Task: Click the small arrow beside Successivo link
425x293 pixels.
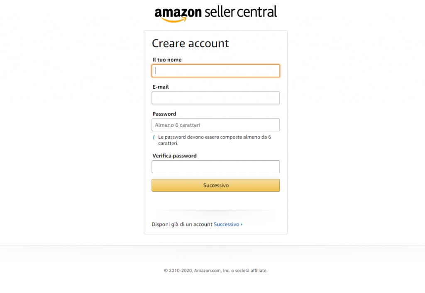Action: (242, 225)
